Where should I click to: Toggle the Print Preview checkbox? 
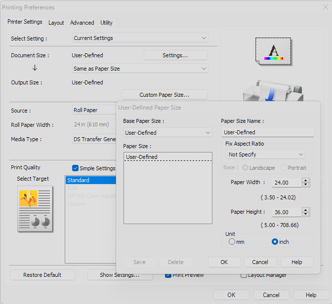tap(168, 275)
